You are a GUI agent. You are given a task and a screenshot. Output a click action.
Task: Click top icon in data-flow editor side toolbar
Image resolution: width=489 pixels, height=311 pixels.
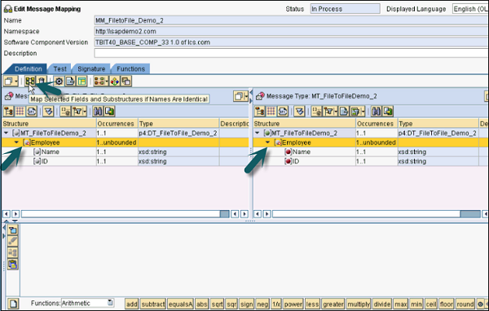[x=13, y=230]
